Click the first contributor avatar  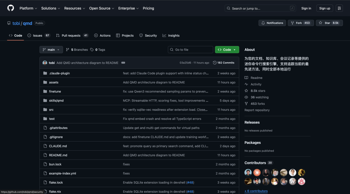point(248,173)
